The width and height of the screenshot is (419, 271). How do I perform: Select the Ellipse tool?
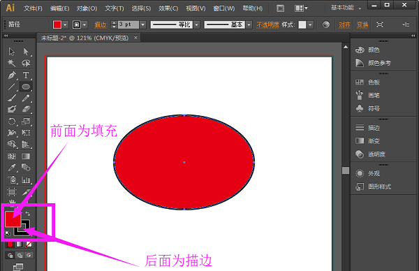point(26,87)
